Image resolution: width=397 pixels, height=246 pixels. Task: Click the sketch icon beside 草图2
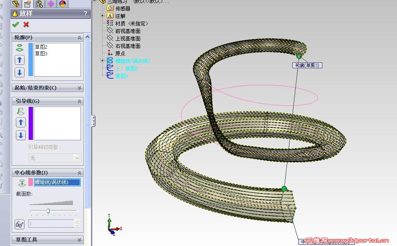[110, 68]
